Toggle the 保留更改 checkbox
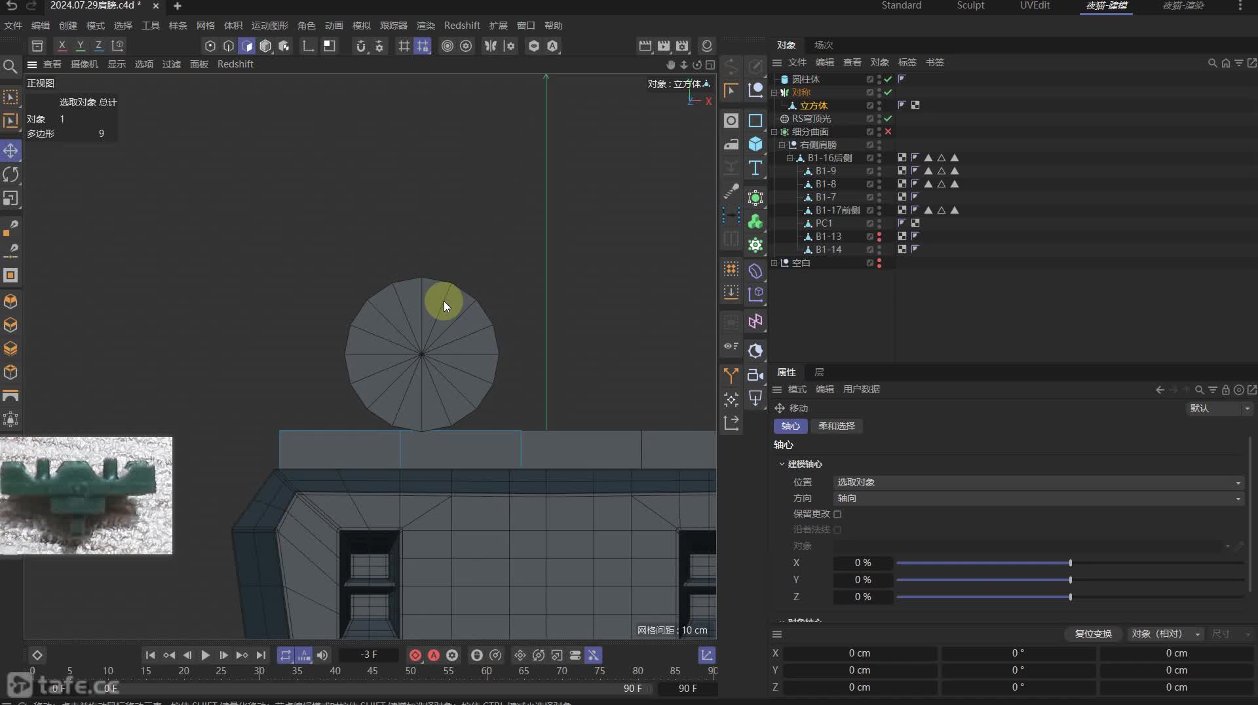The image size is (1258, 705). pyautogui.click(x=837, y=514)
